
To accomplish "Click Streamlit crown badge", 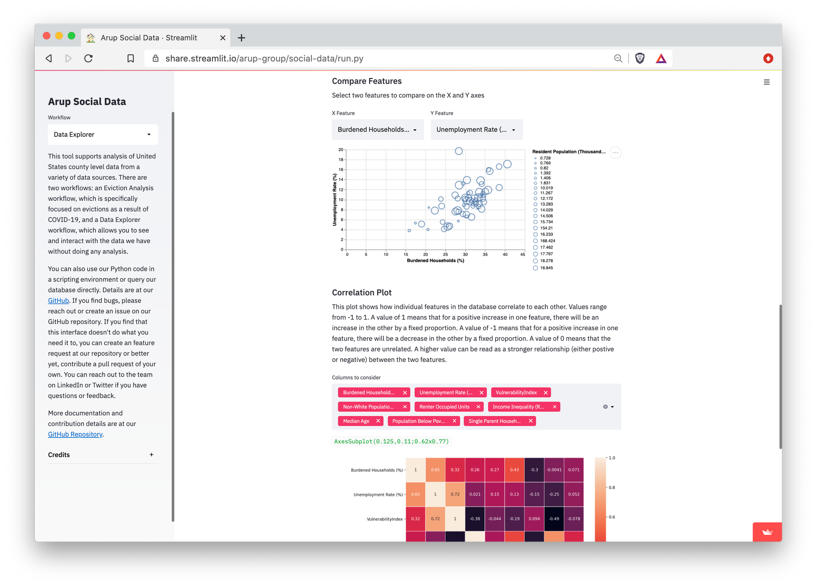I will coord(767,532).
